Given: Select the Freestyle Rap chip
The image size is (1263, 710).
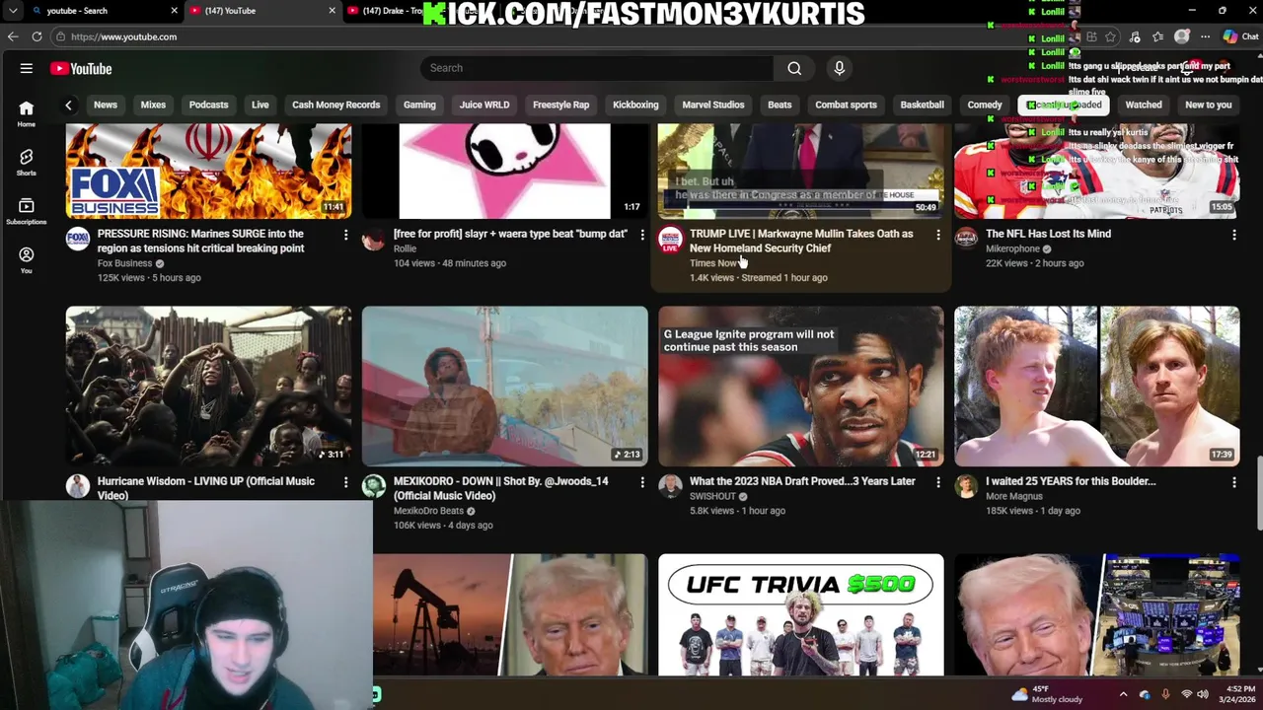Looking at the screenshot, I should click(x=560, y=105).
